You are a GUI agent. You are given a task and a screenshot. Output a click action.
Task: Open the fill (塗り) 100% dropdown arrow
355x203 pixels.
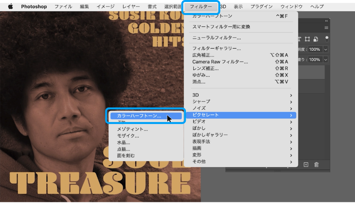[x=325, y=60]
